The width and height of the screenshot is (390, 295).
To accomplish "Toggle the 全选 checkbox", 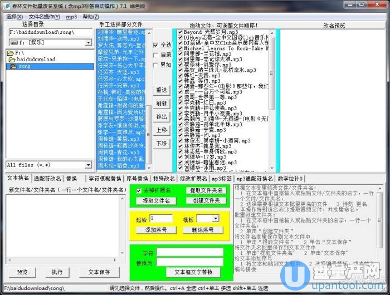I will pos(155,45).
